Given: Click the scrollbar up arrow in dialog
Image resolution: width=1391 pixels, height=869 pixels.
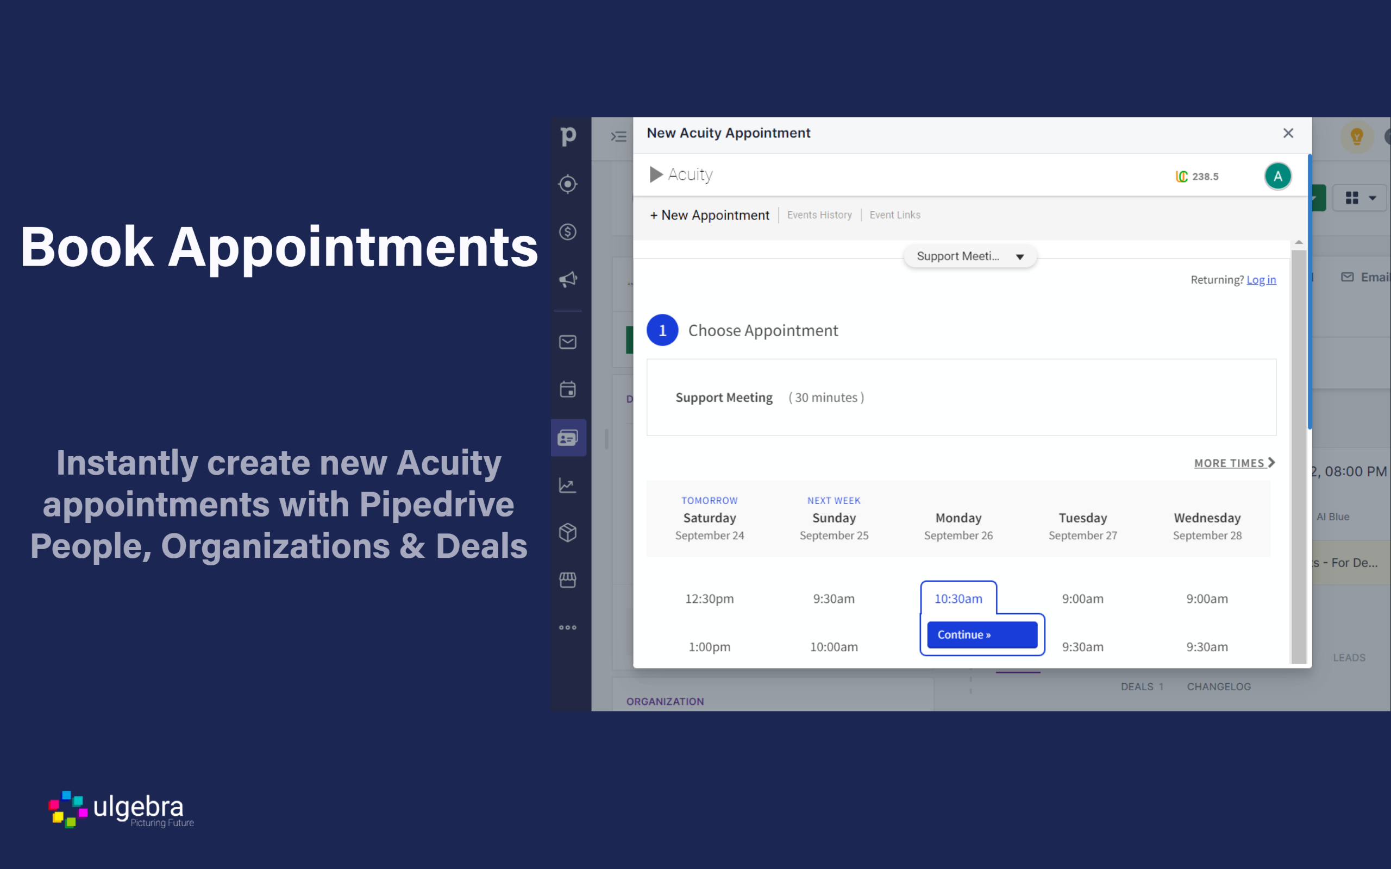Looking at the screenshot, I should [x=1299, y=243].
